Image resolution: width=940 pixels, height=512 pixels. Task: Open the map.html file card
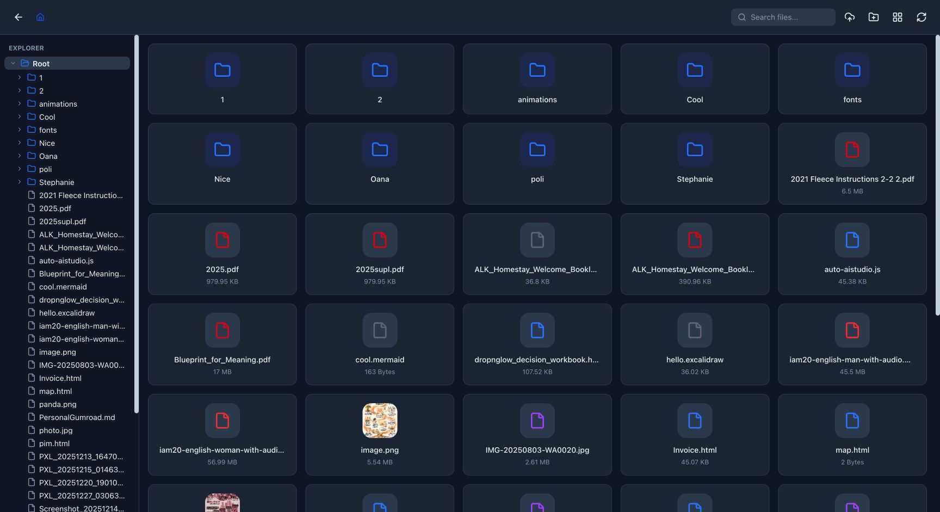(x=852, y=435)
